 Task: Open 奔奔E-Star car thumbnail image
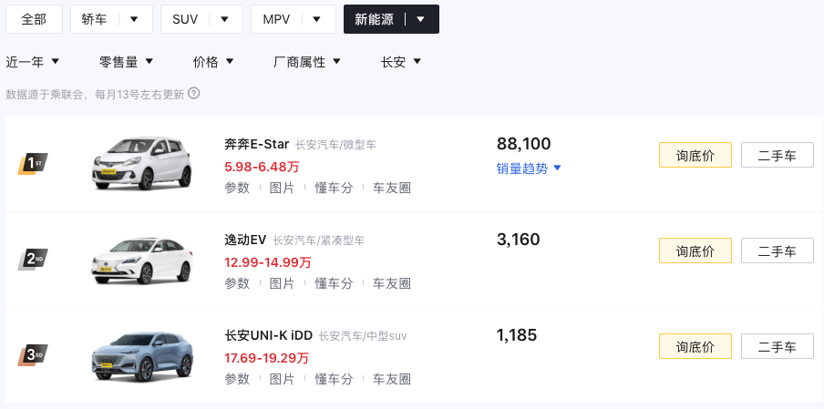tap(142, 162)
